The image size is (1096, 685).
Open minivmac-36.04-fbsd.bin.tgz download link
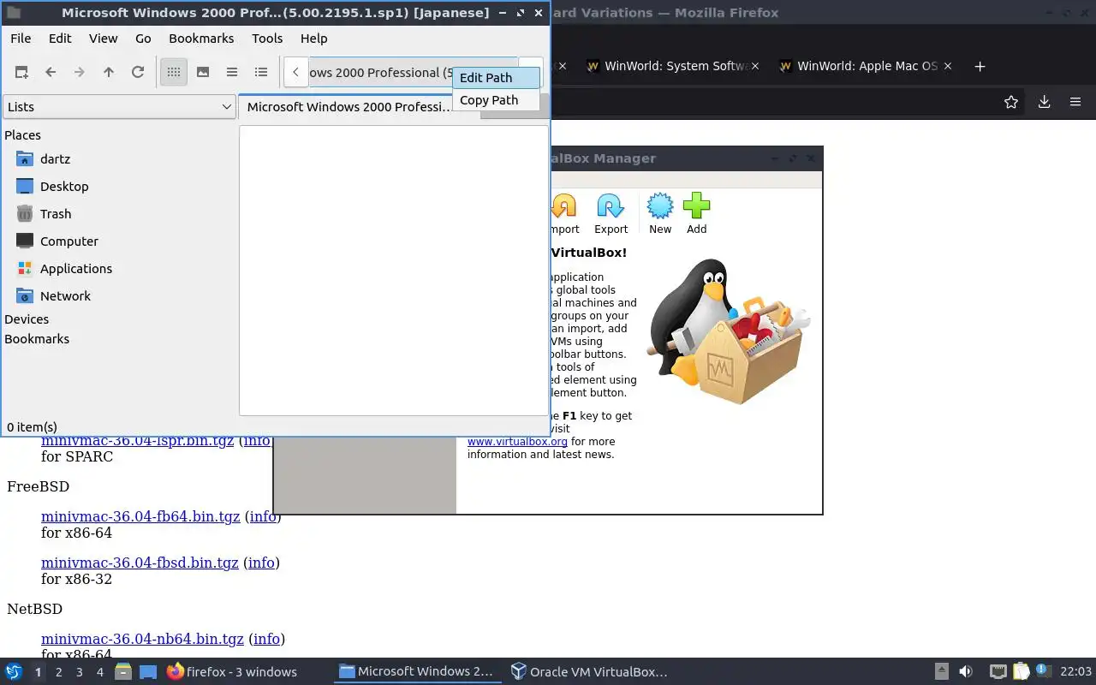[140, 563]
